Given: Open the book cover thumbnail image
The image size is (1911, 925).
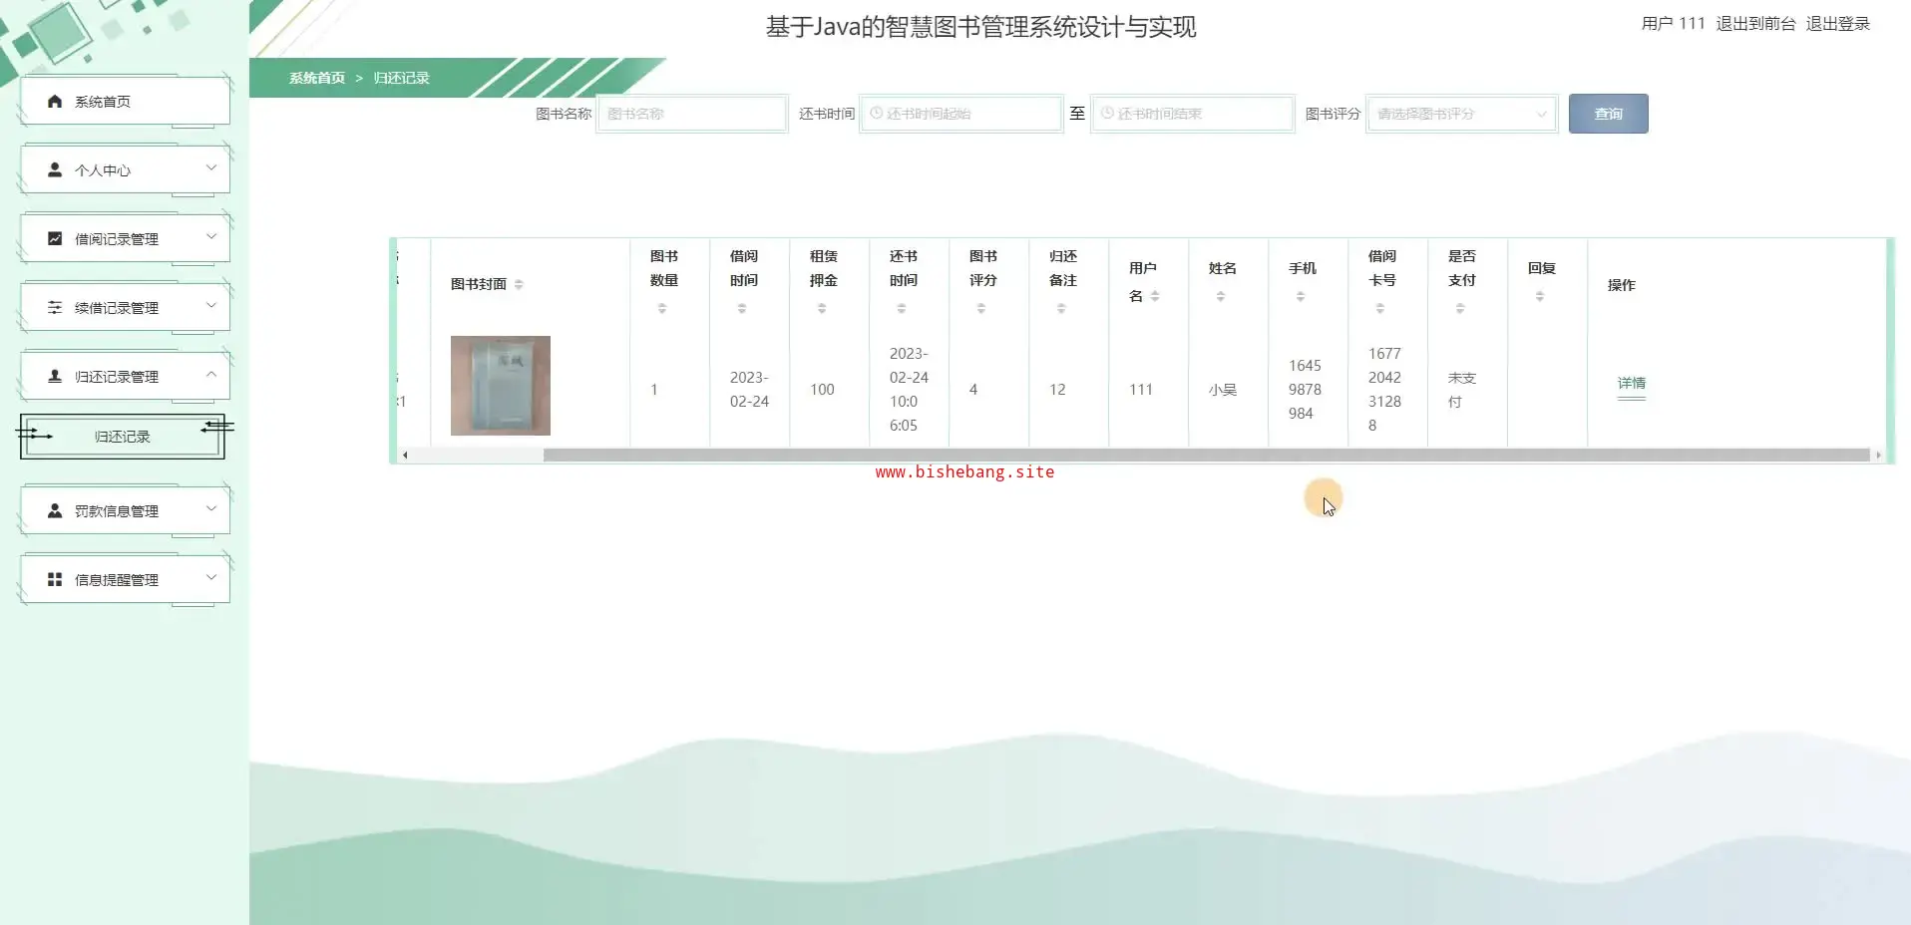Looking at the screenshot, I should [501, 386].
